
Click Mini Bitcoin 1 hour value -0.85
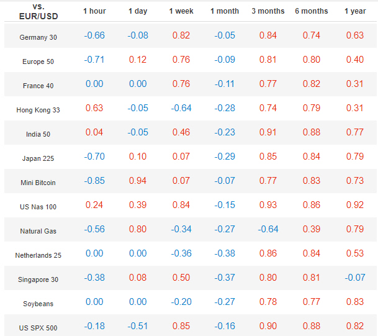pyautogui.click(x=94, y=181)
